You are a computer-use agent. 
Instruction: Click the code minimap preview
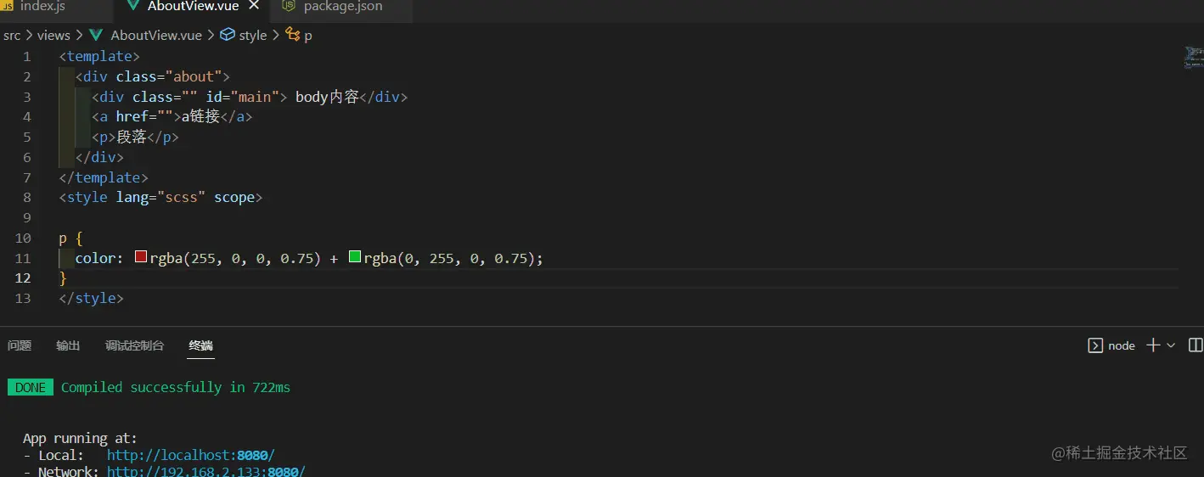coord(1193,59)
